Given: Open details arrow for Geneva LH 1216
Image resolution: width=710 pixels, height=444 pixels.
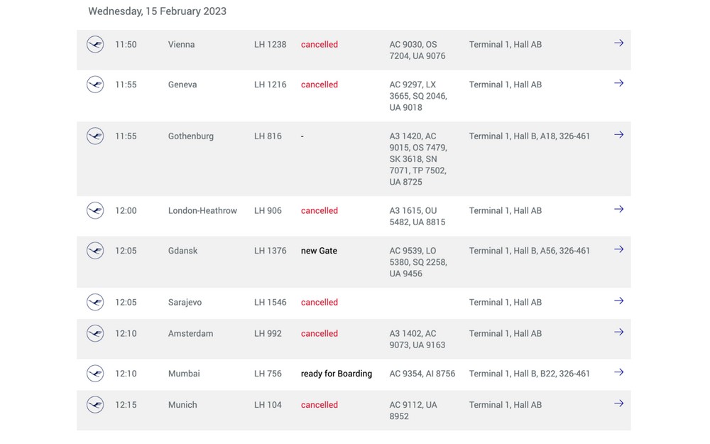Looking at the screenshot, I should point(618,83).
